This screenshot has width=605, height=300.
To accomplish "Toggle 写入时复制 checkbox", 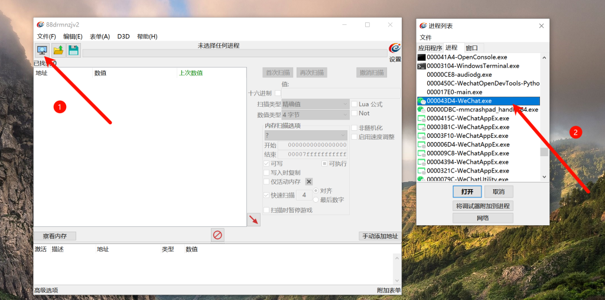I will click(266, 173).
